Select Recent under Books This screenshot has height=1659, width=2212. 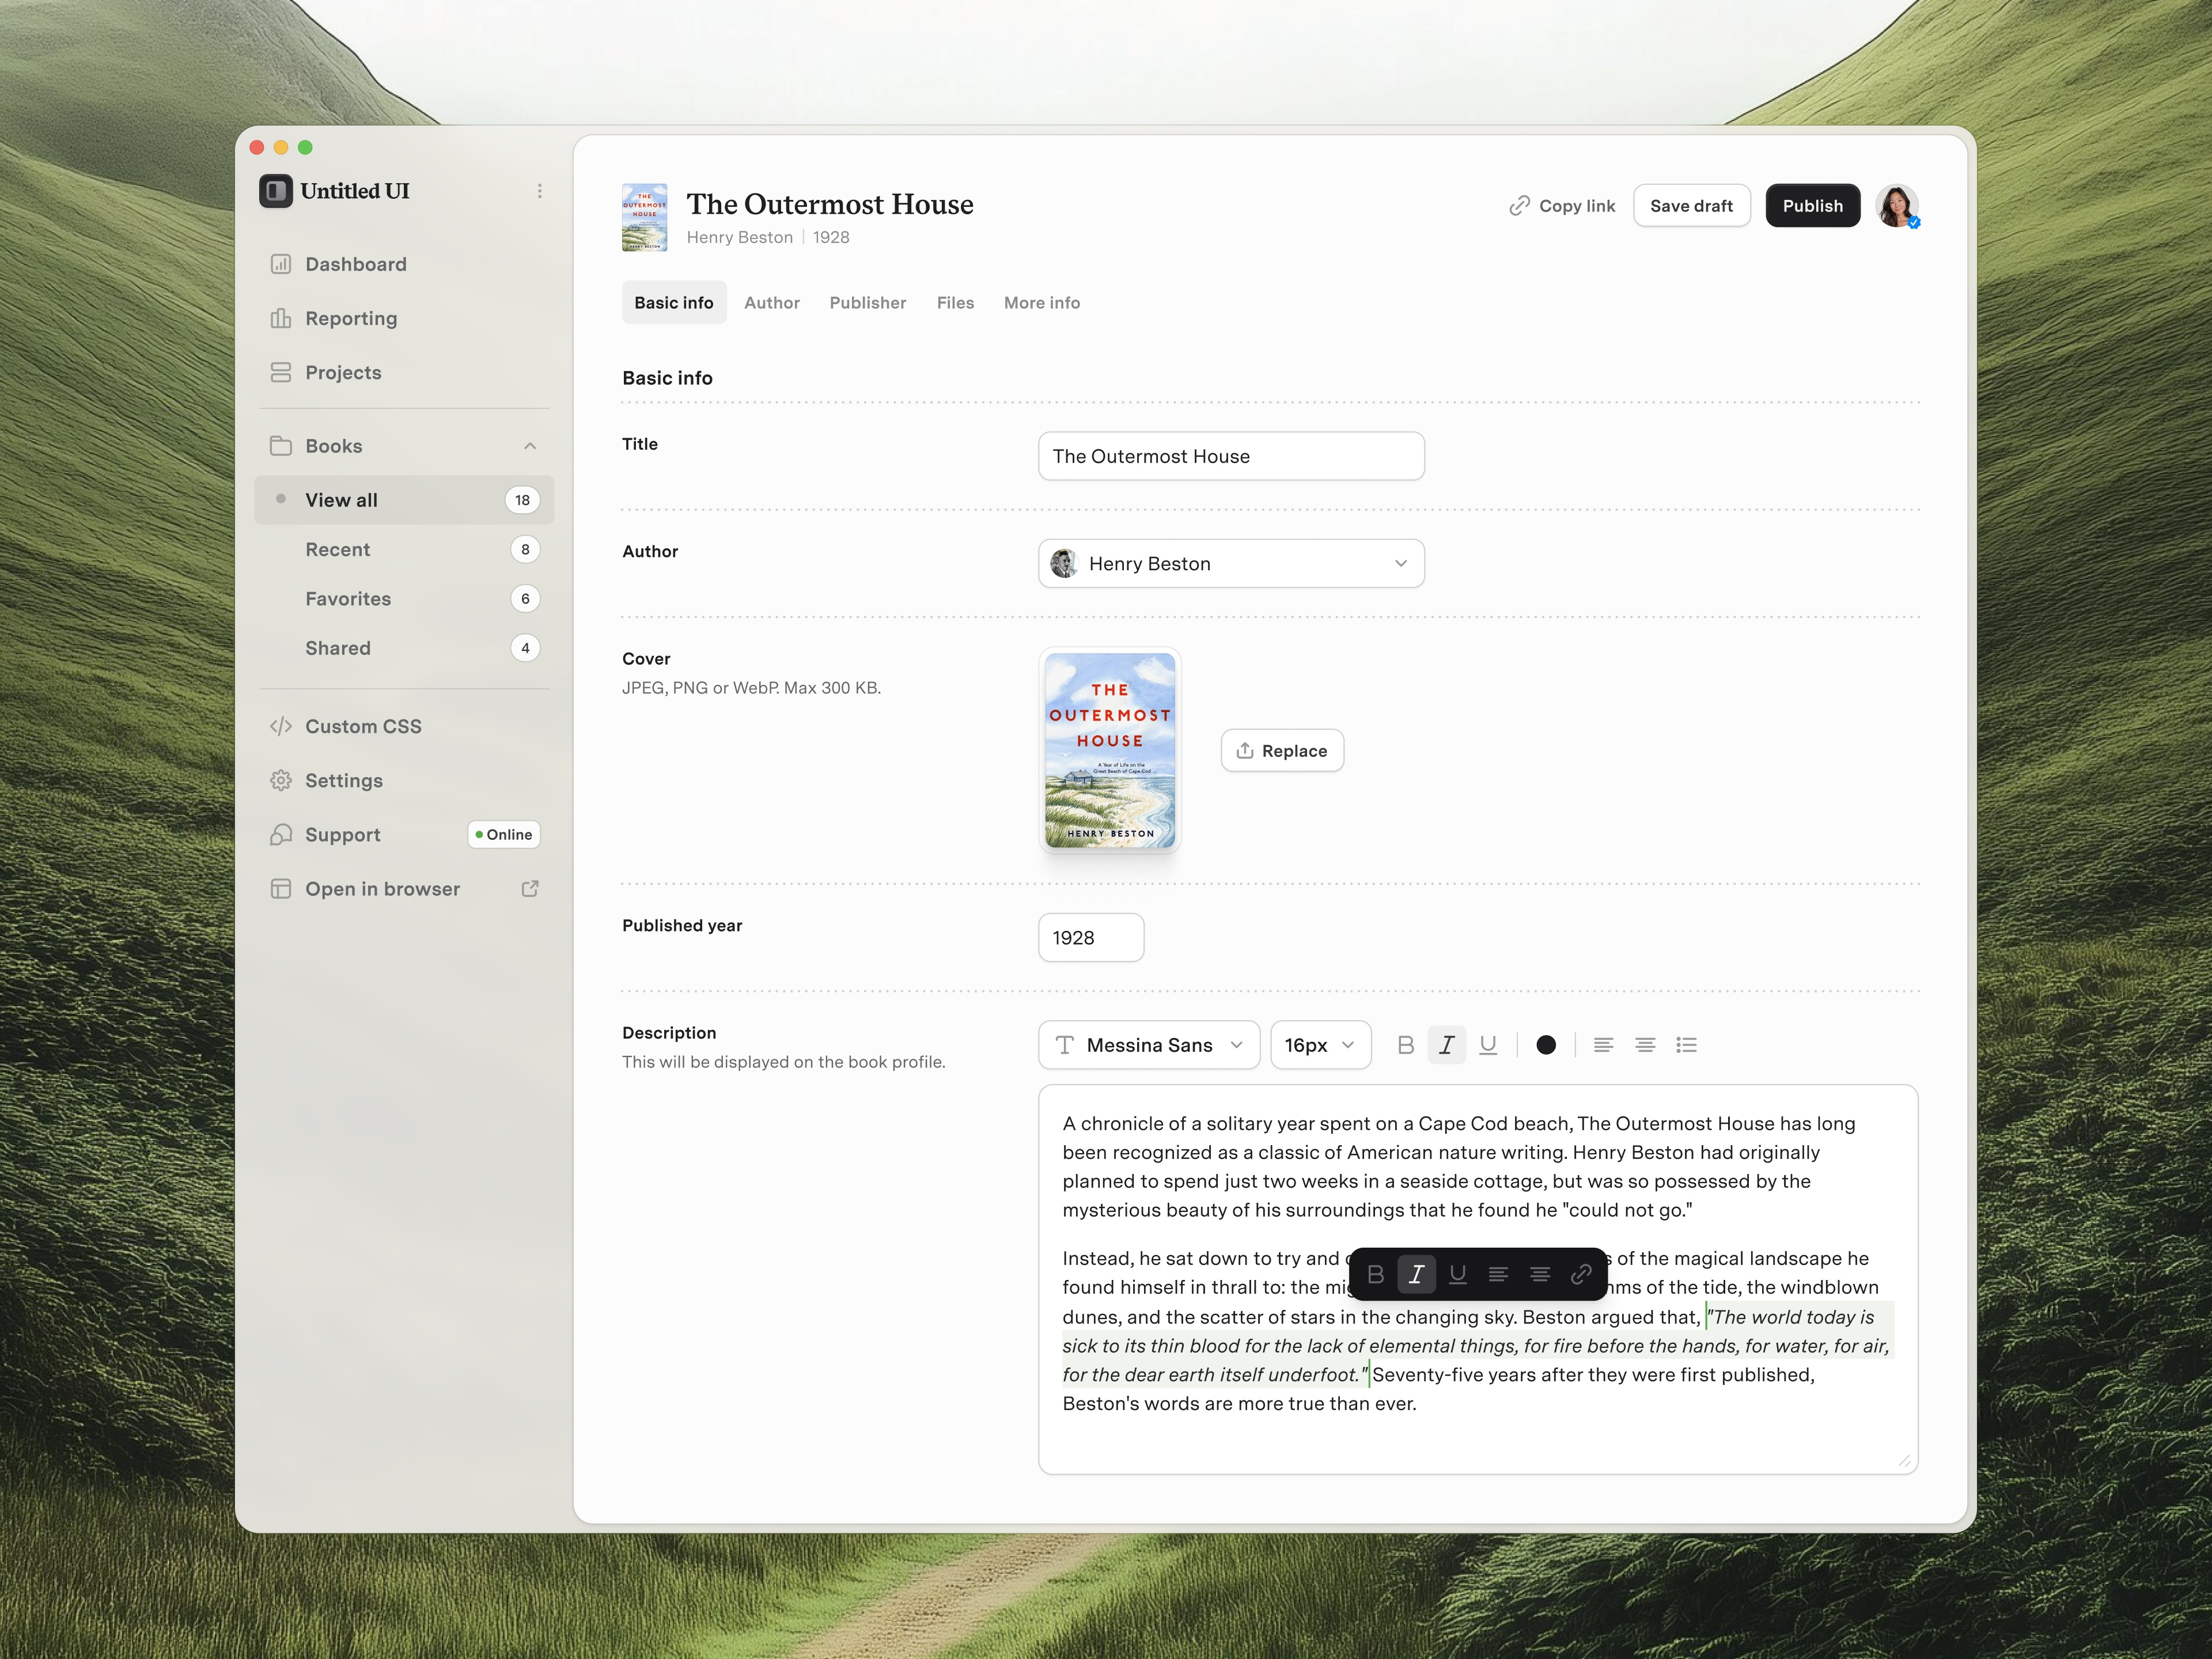404,549
